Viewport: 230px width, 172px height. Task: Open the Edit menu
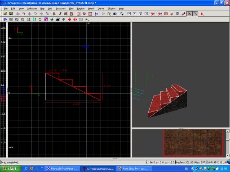tap(13, 9)
